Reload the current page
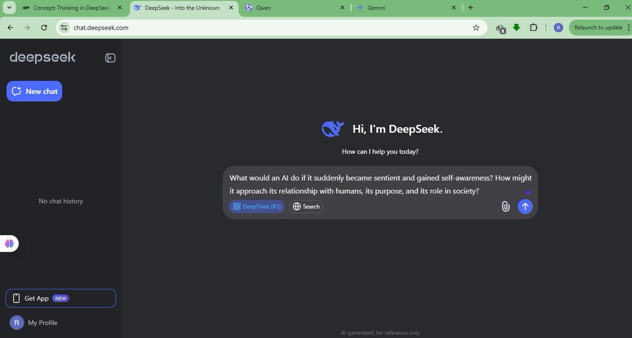632x338 pixels. 44,27
